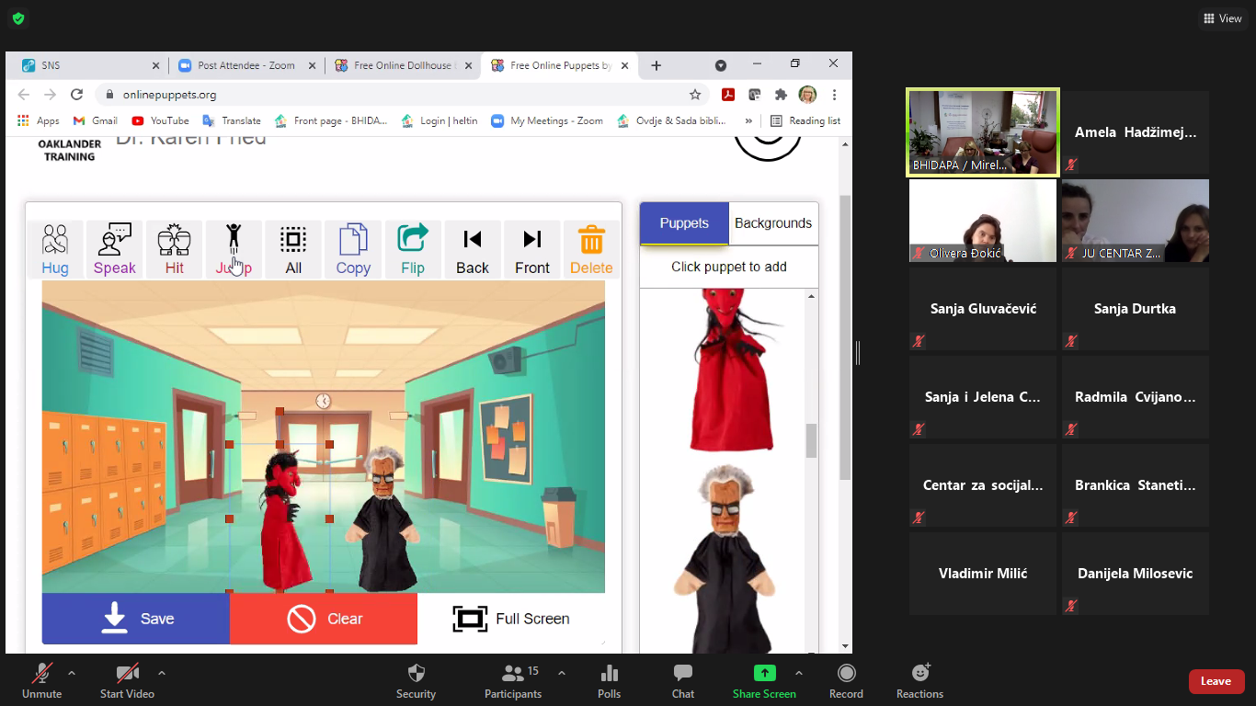Unmute the microphone in Zoom

point(42,680)
